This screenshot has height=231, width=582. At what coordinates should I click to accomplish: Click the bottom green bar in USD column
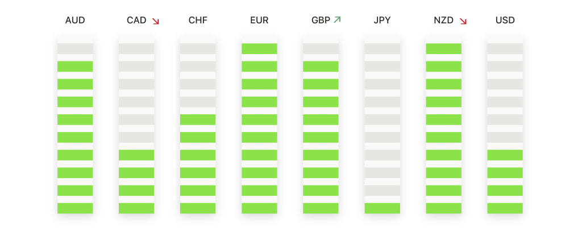pos(505,208)
